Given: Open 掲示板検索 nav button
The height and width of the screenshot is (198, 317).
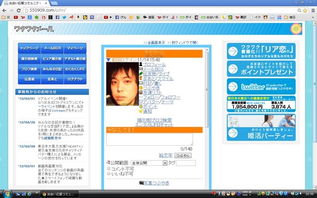Looking at the screenshot, I should pyautogui.click(x=29, y=59).
